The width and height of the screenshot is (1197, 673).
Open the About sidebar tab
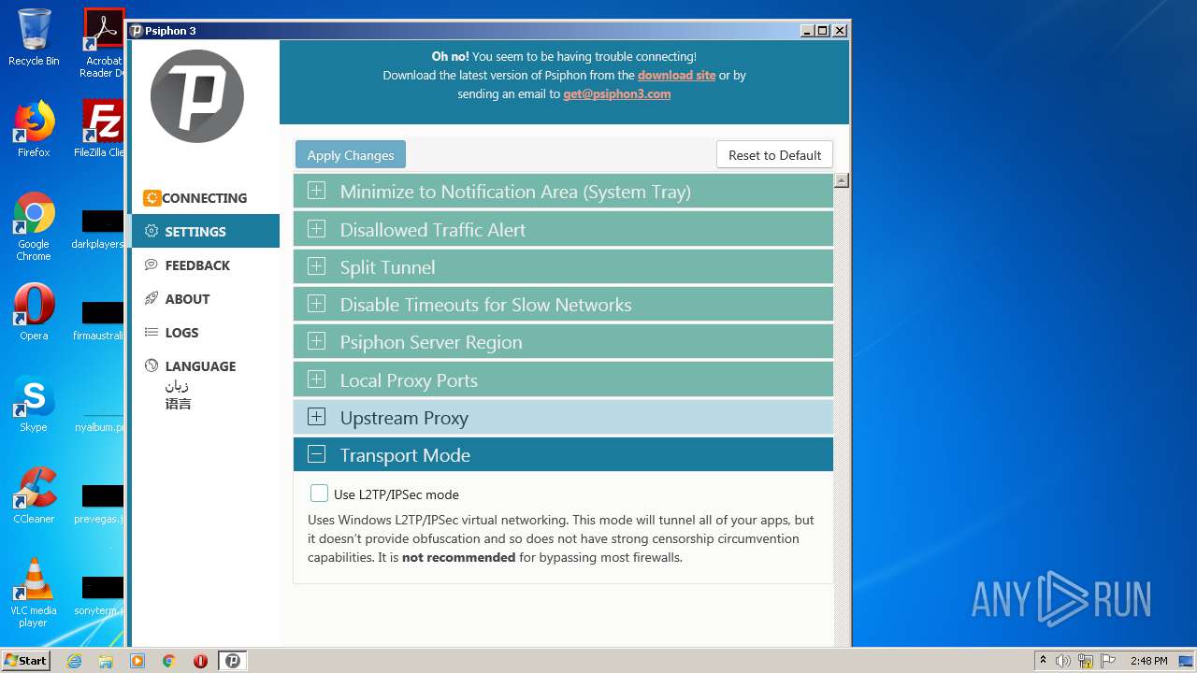click(206, 299)
